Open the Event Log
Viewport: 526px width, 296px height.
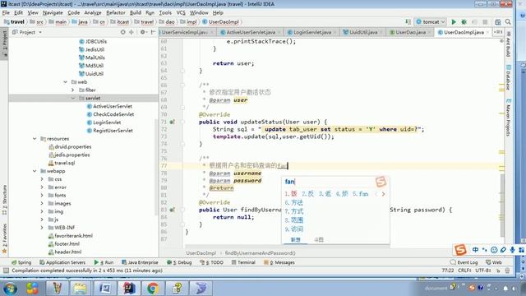(x=464, y=262)
